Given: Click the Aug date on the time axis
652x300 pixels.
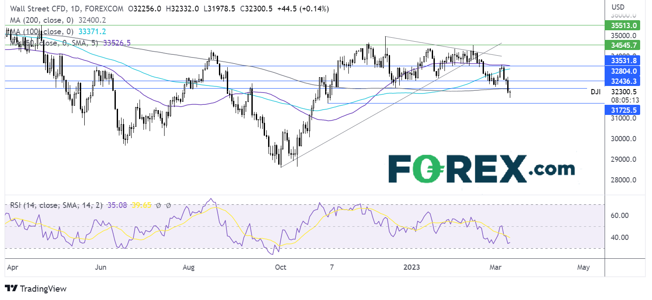Looking at the screenshot, I should [x=189, y=267].
